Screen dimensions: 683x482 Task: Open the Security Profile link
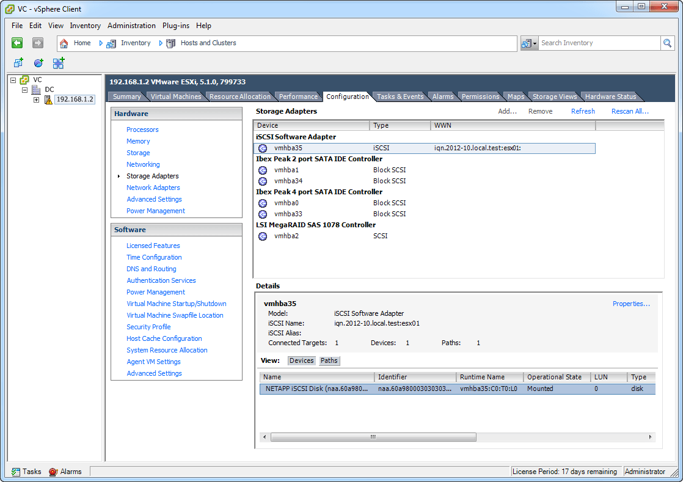(x=148, y=327)
